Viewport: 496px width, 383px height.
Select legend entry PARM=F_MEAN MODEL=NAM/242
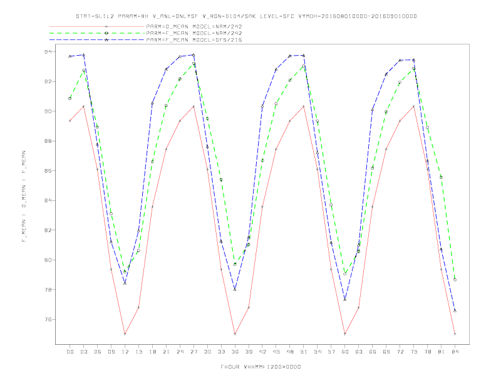[194, 33]
